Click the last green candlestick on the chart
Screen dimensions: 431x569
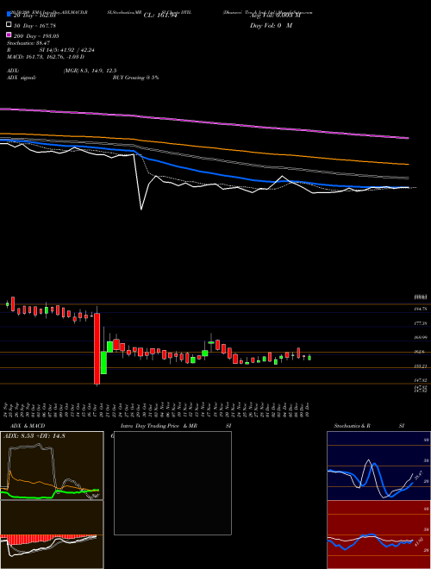tap(309, 358)
